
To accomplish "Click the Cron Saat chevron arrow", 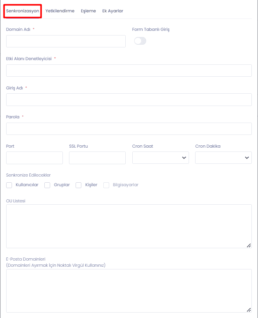I will (x=184, y=158).
